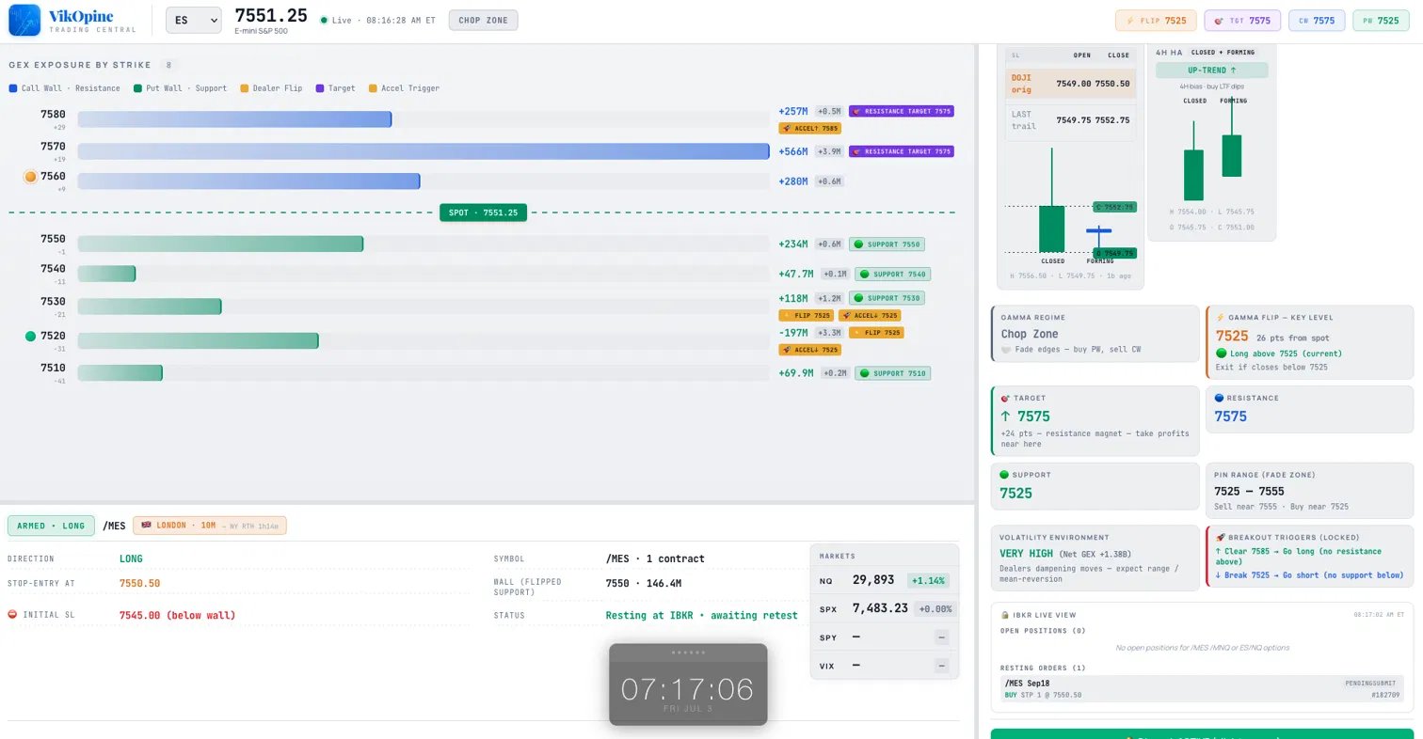Click the green button below the IBKR panel
The height and width of the screenshot is (739, 1423).
point(1202,733)
